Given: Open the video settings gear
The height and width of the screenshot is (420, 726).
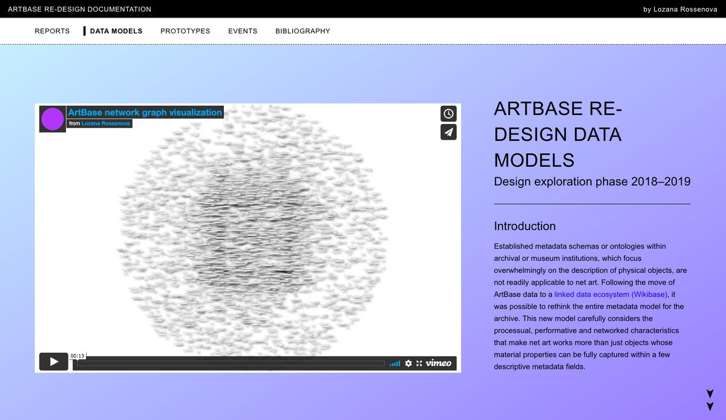Looking at the screenshot, I should [x=408, y=363].
